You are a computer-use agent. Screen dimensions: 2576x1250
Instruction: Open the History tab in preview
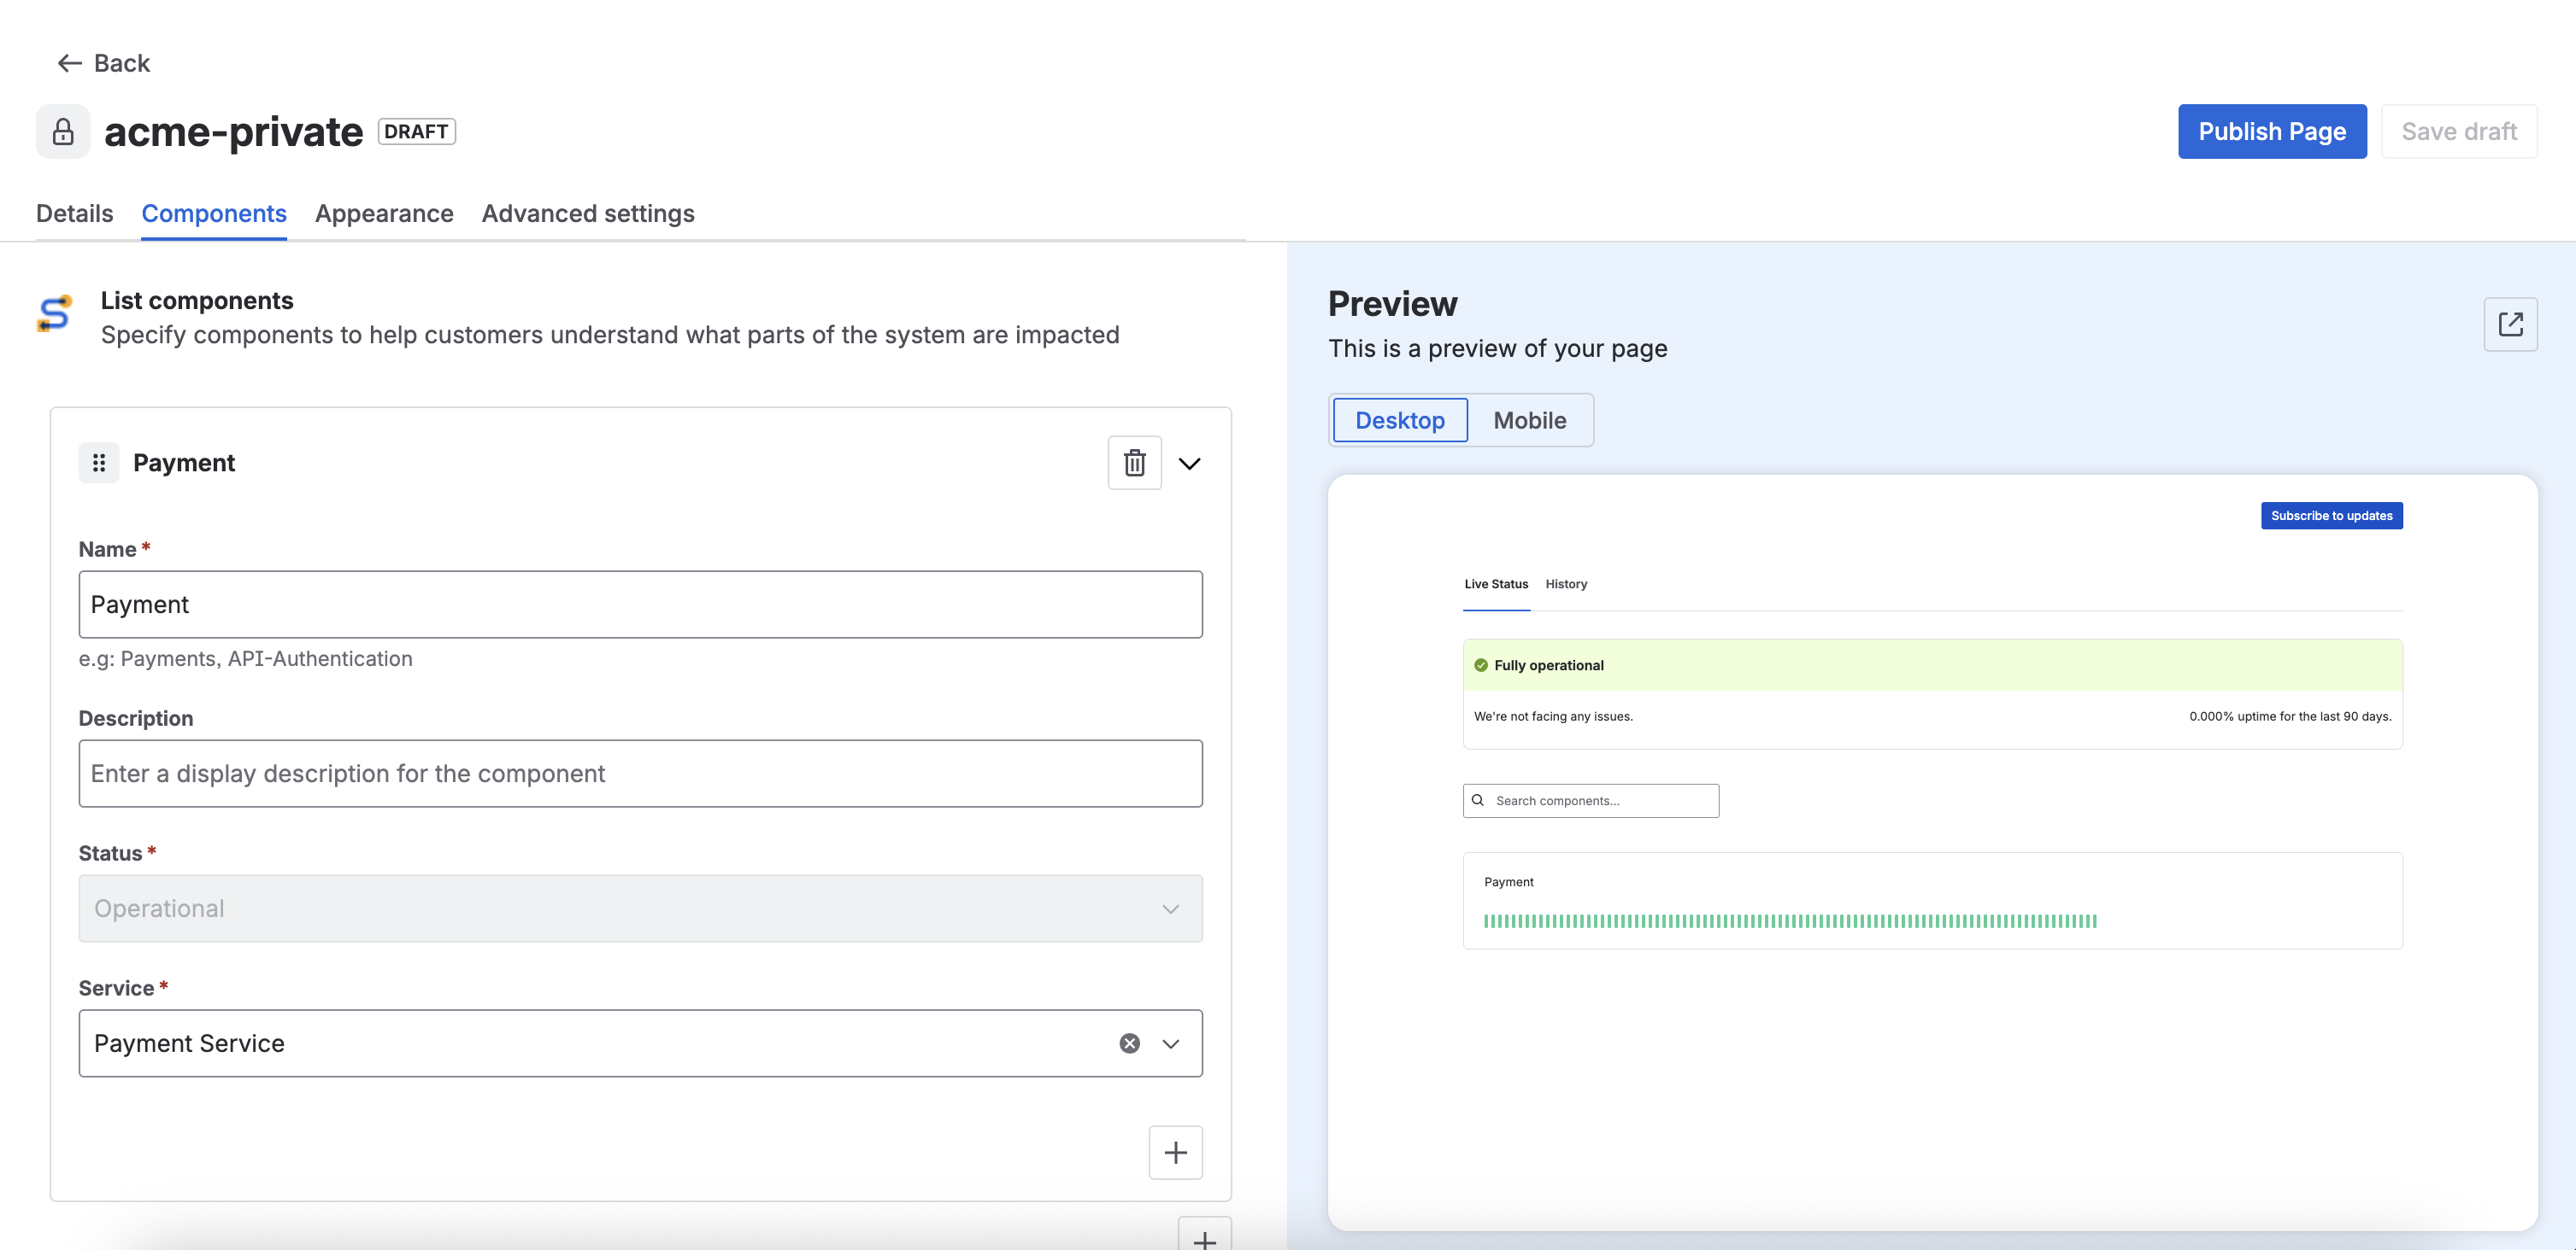(1565, 583)
